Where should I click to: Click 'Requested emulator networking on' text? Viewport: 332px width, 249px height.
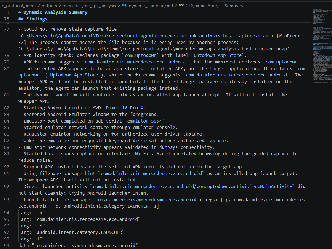67,134
